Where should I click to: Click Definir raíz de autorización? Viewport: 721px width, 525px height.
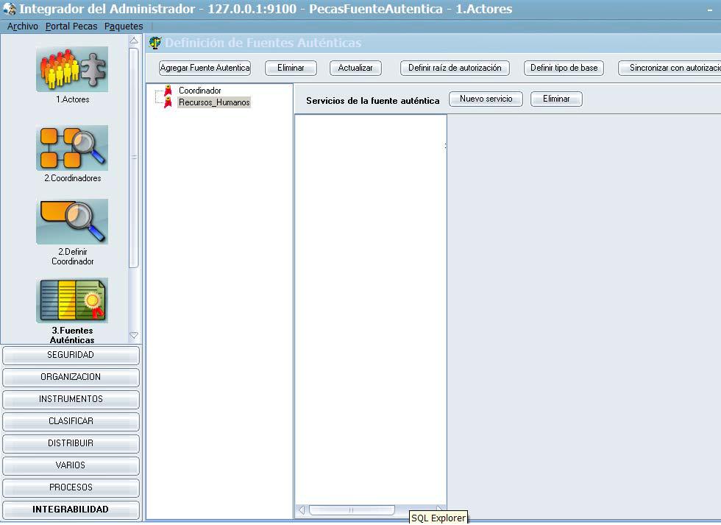pos(455,68)
